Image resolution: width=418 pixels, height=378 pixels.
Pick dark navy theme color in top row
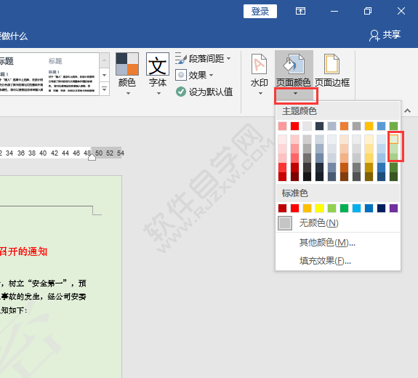tap(319, 126)
